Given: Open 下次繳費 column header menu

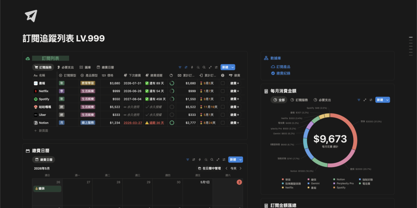Looking at the screenshot, I should click(x=132, y=75).
